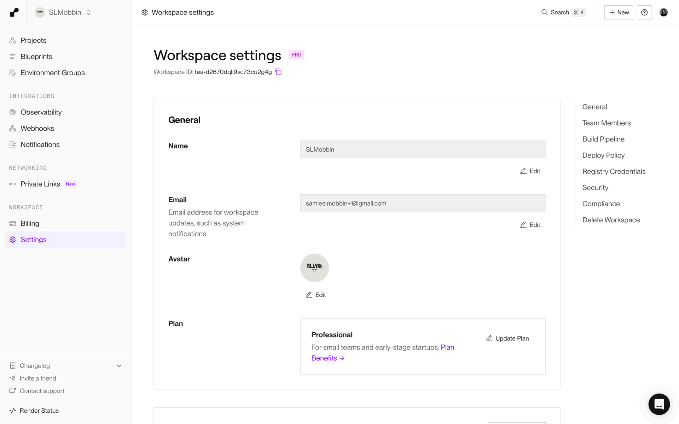This screenshot has height=424, width=679.
Task: Open Search with ⌘K field
Action: coord(564,12)
